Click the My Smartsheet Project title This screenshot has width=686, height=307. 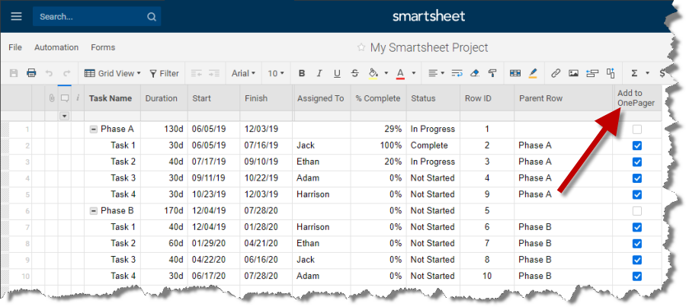429,47
